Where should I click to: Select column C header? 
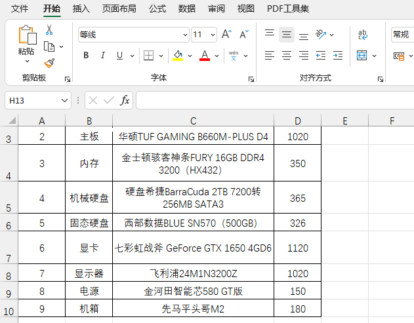194,121
